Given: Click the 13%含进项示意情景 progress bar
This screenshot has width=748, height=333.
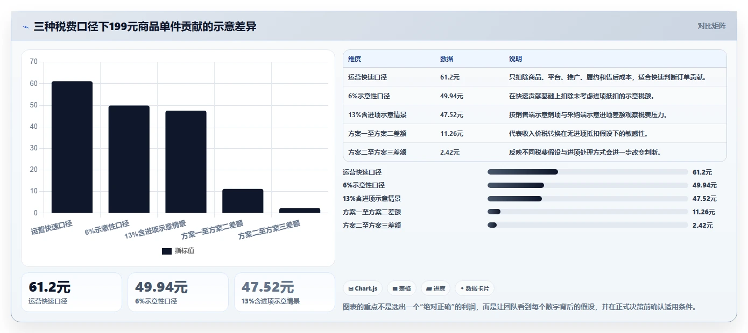Looking at the screenshot, I should tap(588, 199).
